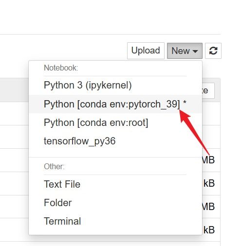Click the Notebook: section header label

point(61,68)
